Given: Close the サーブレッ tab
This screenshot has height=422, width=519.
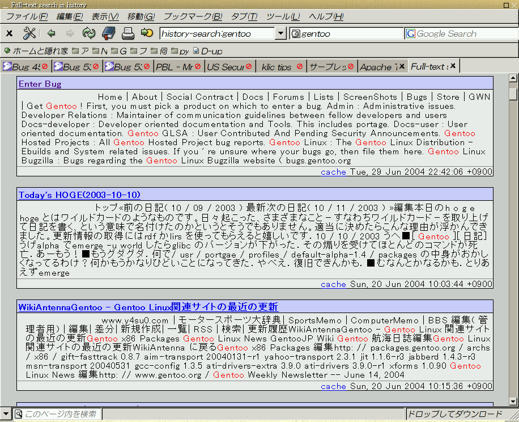Looking at the screenshot, I should [x=351, y=66].
